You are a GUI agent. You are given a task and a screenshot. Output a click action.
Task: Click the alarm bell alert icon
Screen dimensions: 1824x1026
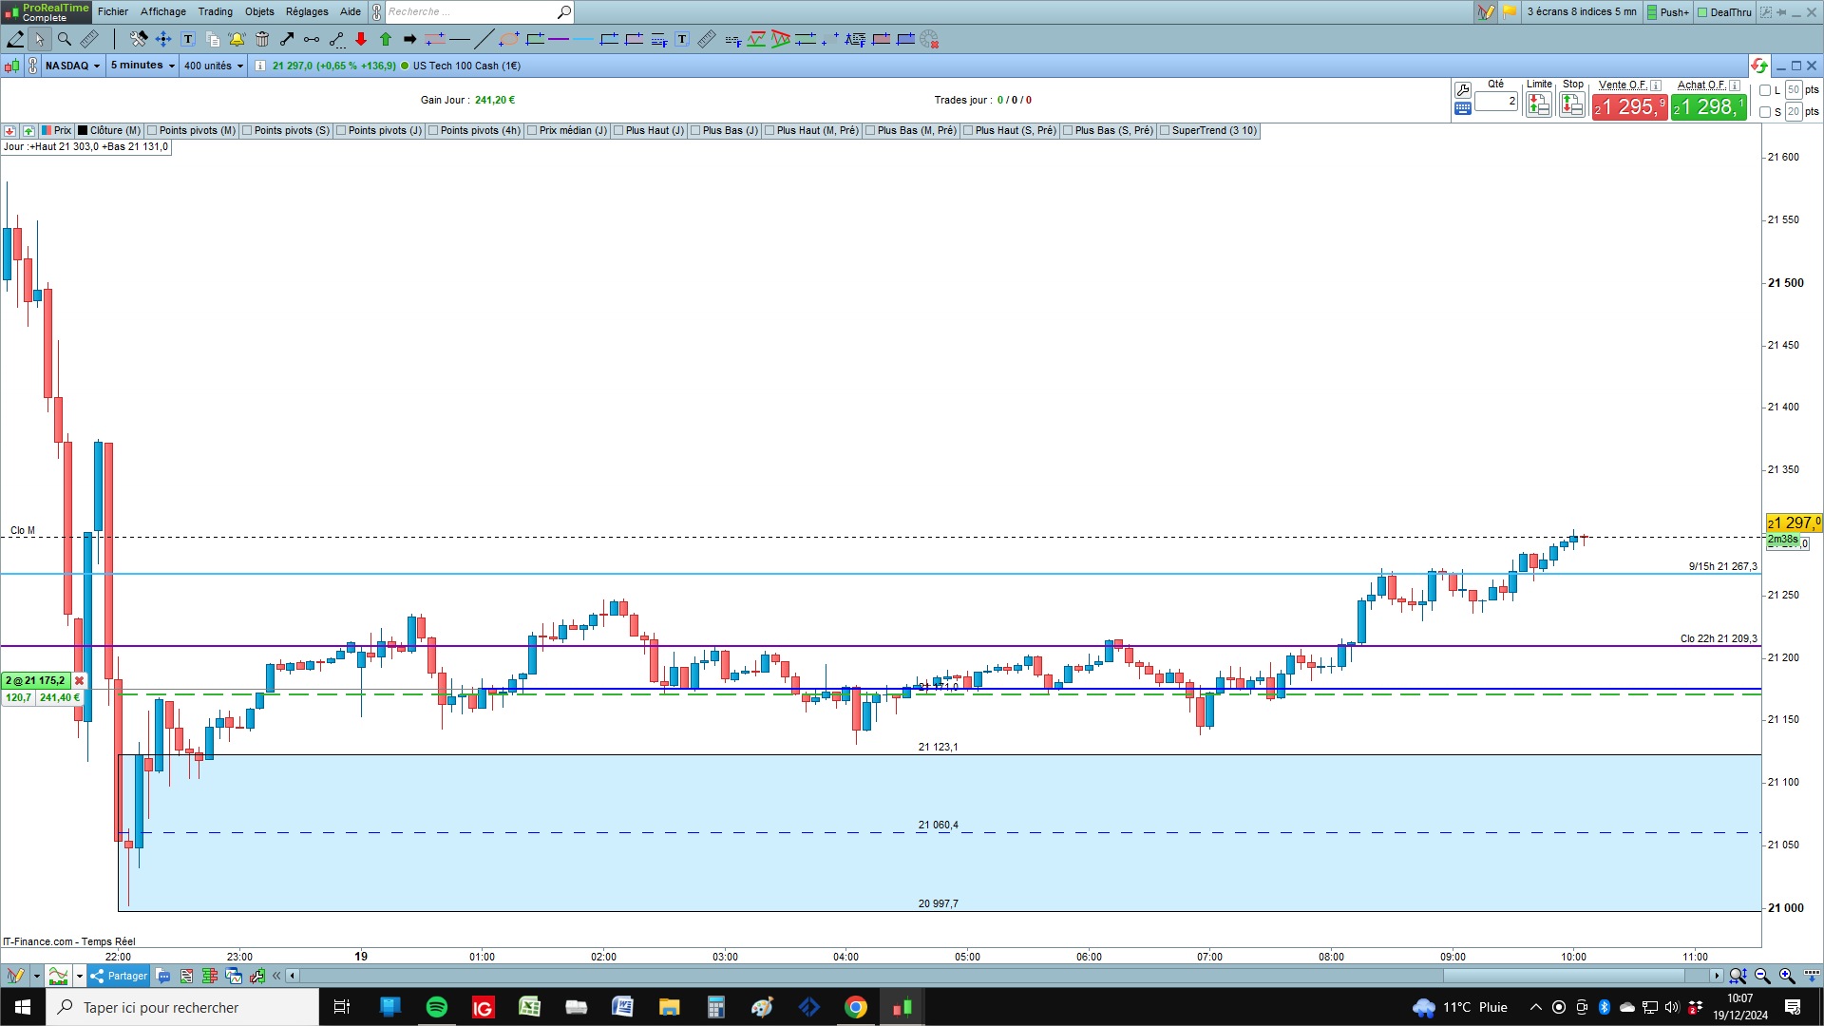click(x=237, y=39)
